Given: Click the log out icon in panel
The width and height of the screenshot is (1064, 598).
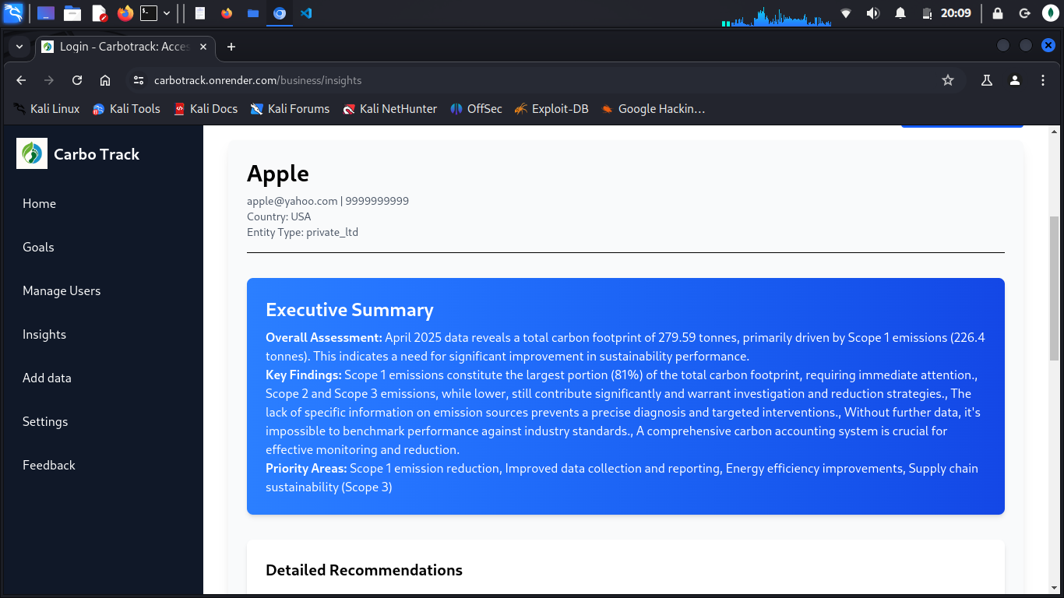Looking at the screenshot, I should [1024, 13].
